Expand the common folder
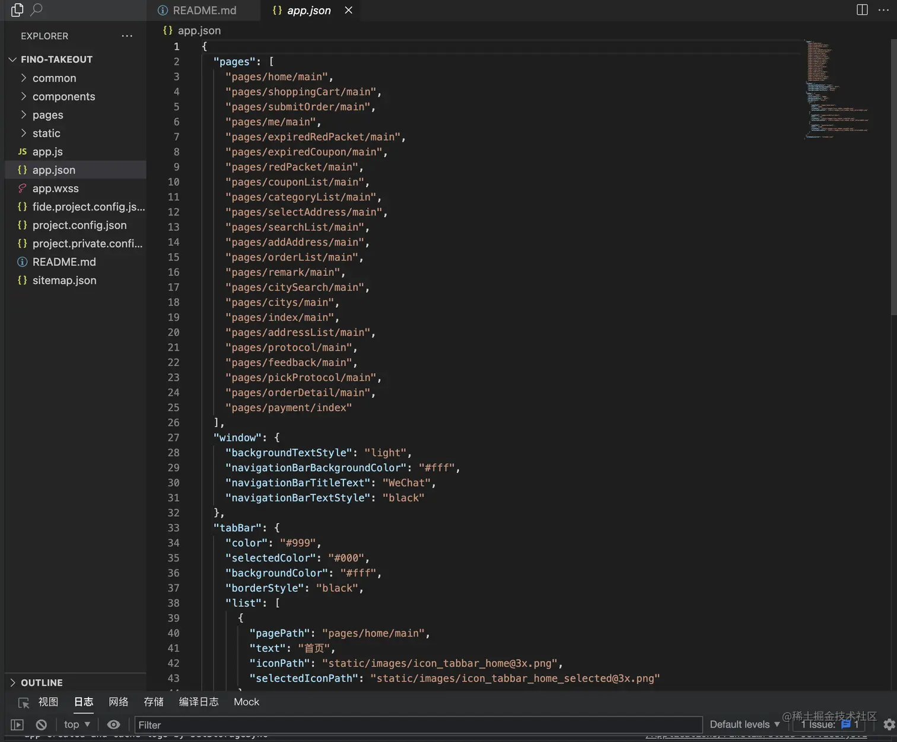Image resolution: width=897 pixels, height=742 pixels. pyautogui.click(x=75, y=78)
